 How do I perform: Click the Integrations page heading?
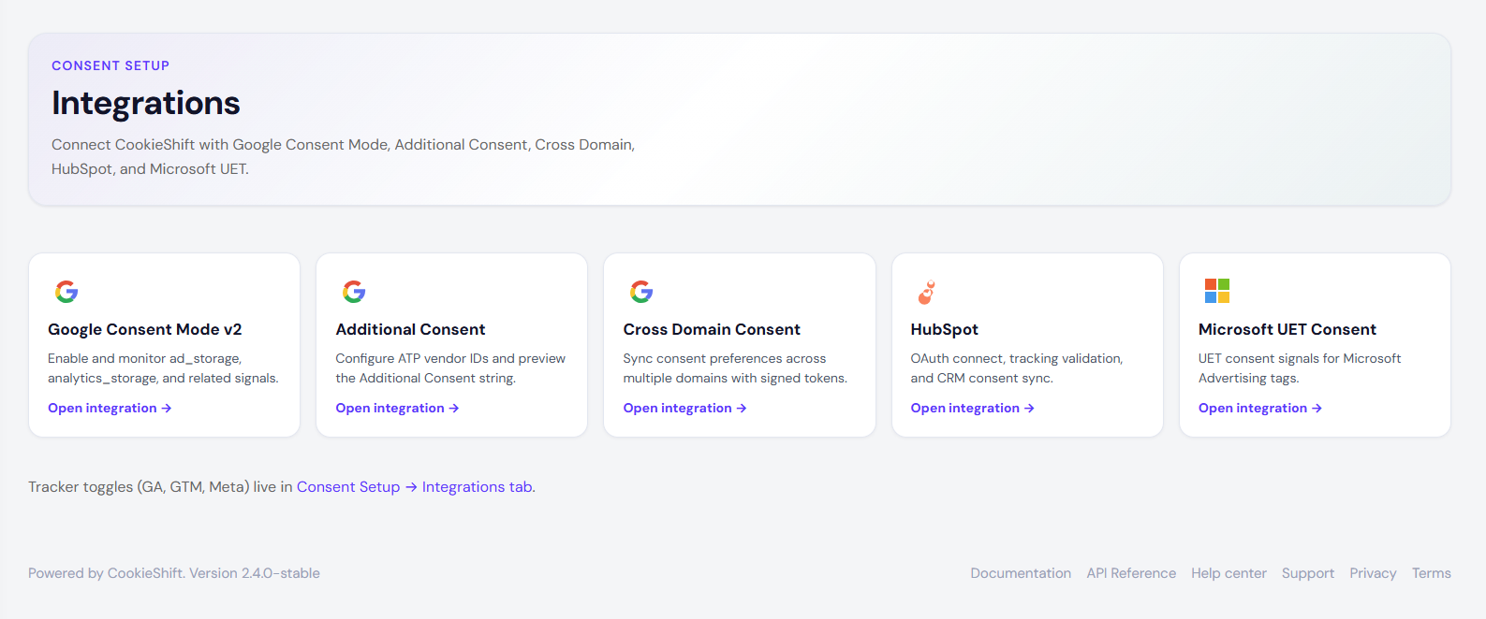tap(146, 103)
